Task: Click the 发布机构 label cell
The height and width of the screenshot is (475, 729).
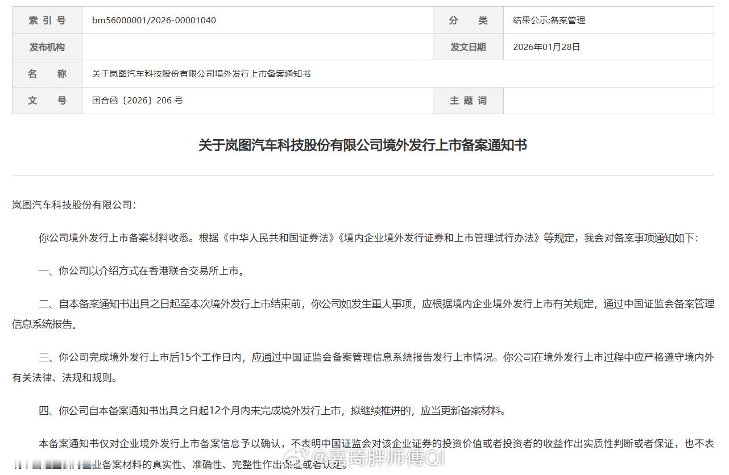Action: (47, 47)
